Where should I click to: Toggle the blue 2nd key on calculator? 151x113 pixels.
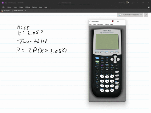point(97,58)
